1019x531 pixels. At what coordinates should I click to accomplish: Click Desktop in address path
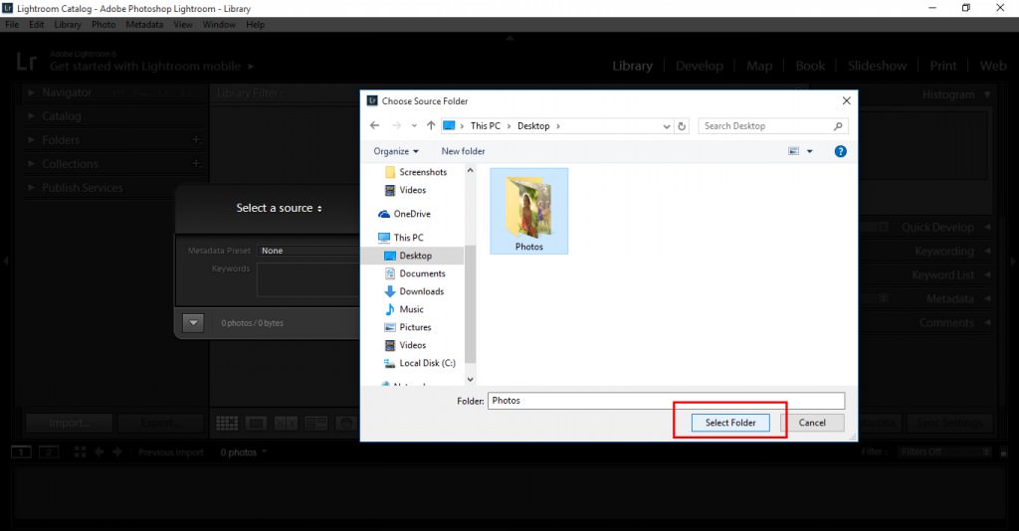pyautogui.click(x=533, y=126)
